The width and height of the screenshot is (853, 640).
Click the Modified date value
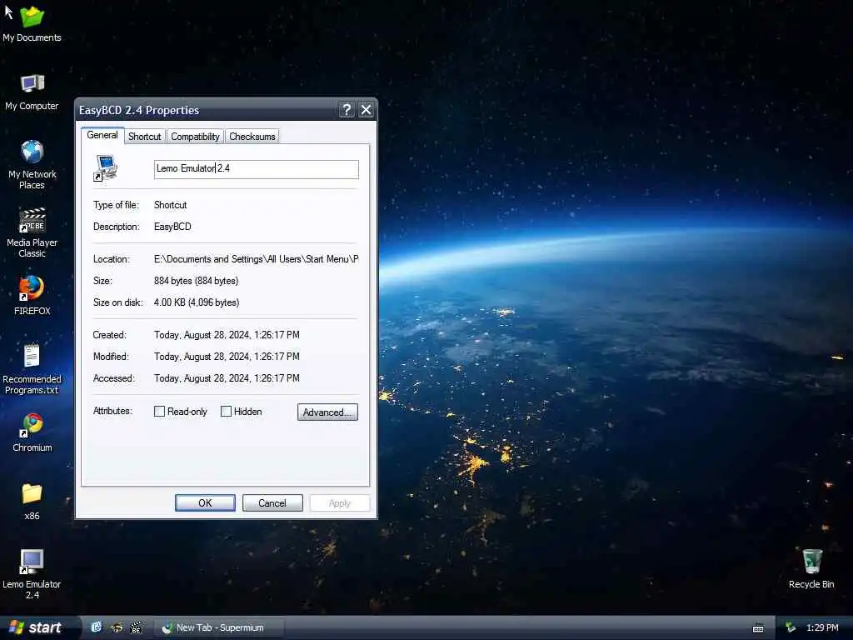227,357
